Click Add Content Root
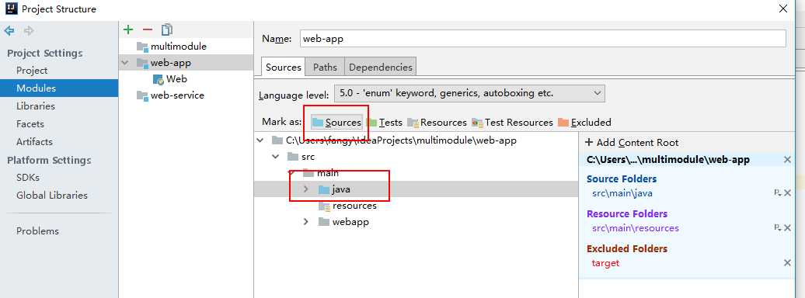805x298 pixels. (632, 143)
